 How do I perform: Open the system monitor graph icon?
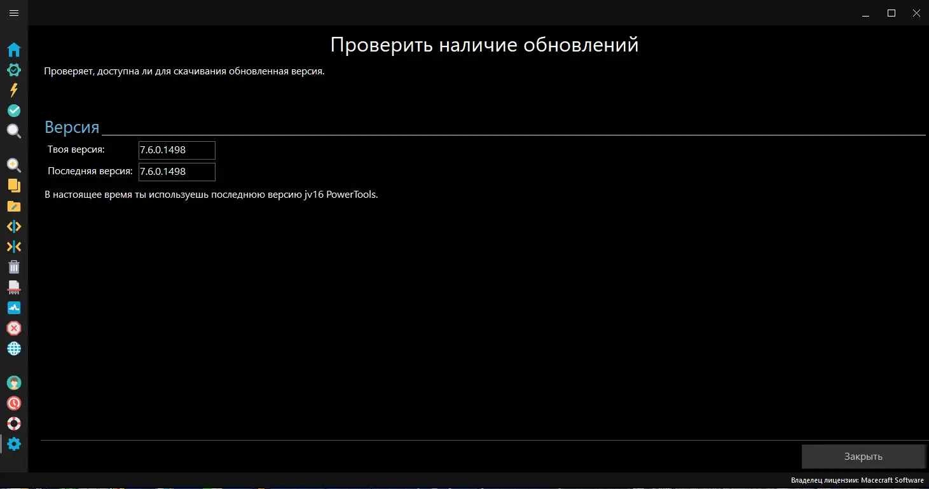point(14,308)
